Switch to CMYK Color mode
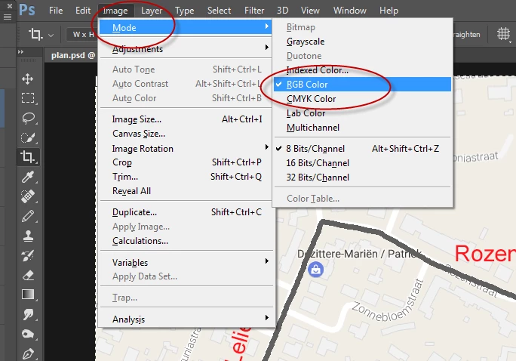This screenshot has width=516, height=361. pos(362,99)
